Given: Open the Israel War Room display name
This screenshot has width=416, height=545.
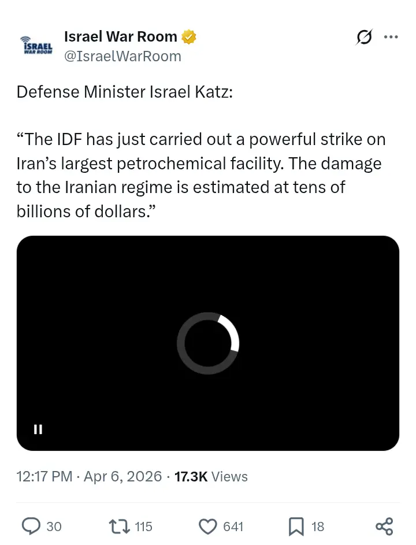Looking at the screenshot, I should (x=120, y=36).
